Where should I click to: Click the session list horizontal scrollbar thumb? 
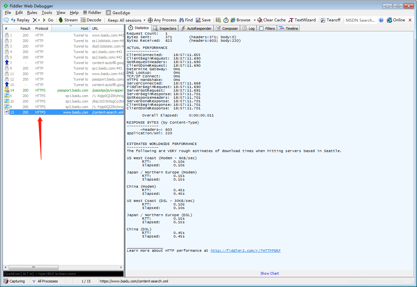[34, 268]
